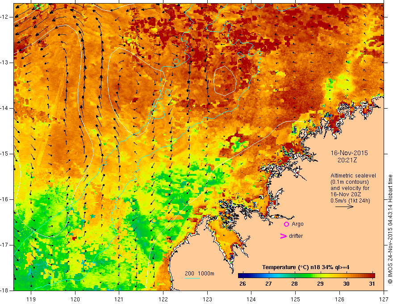393x304 pixels.
Task: Click the small closed white sea-level contour near 123.4E
Action: (225, 81)
